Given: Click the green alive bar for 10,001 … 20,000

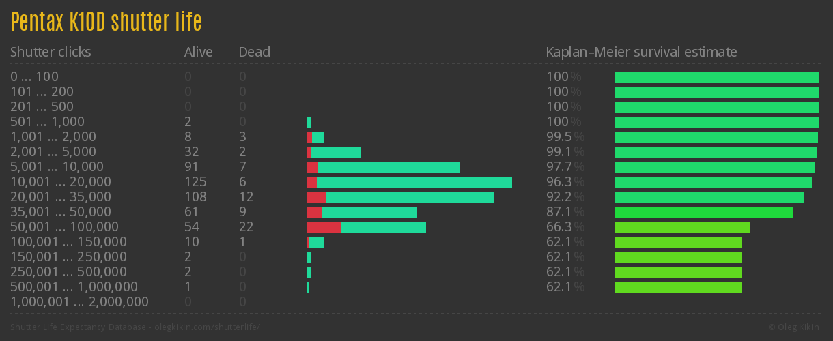Looking at the screenshot, I should (414, 182).
